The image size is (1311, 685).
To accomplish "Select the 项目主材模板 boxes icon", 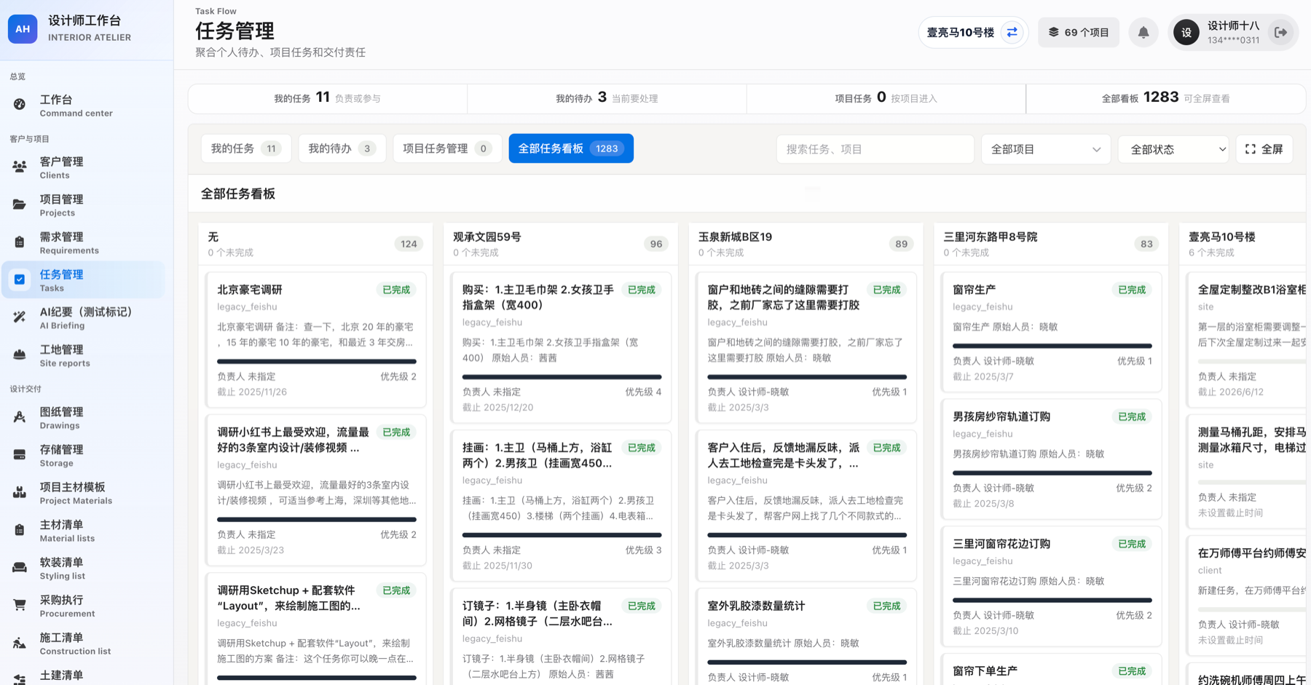I will [20, 493].
